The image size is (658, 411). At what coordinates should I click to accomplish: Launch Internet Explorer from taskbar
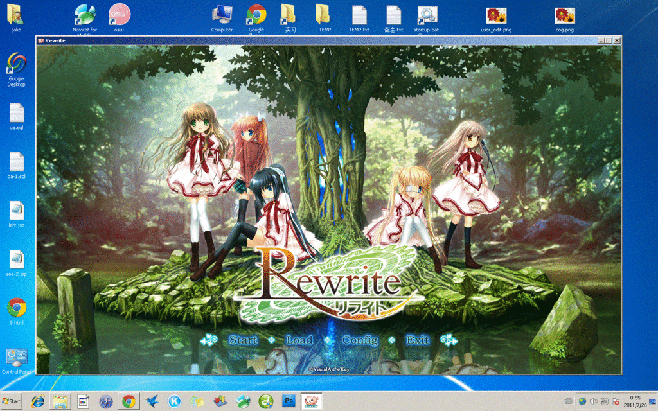point(38,401)
